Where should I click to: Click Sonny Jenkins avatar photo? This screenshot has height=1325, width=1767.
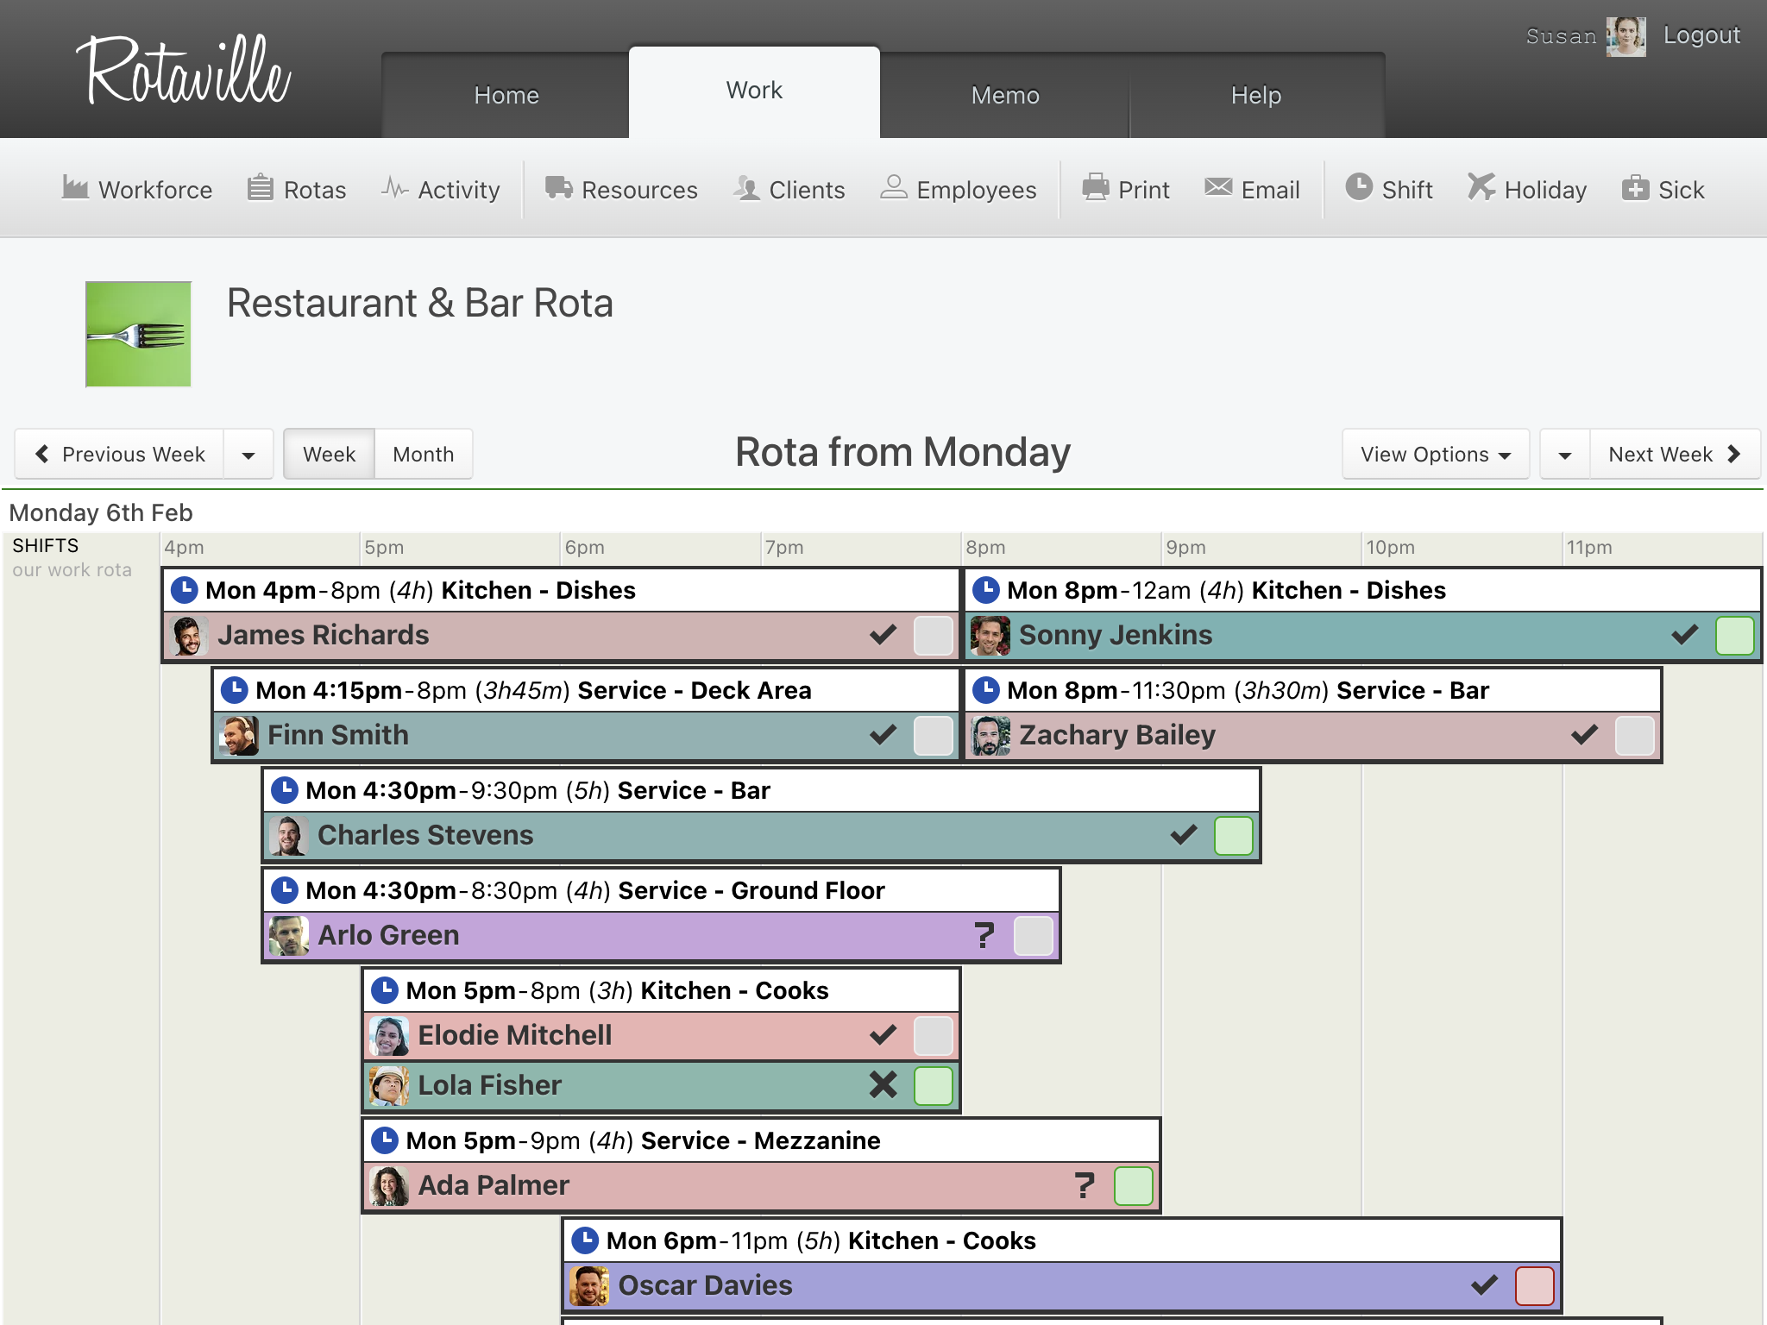[x=990, y=636]
